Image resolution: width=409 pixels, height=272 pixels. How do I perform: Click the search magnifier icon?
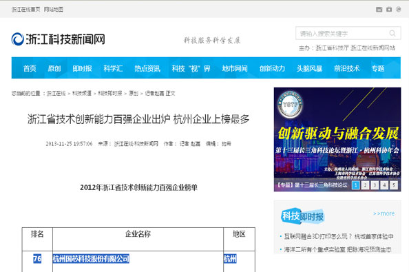click(x=392, y=33)
